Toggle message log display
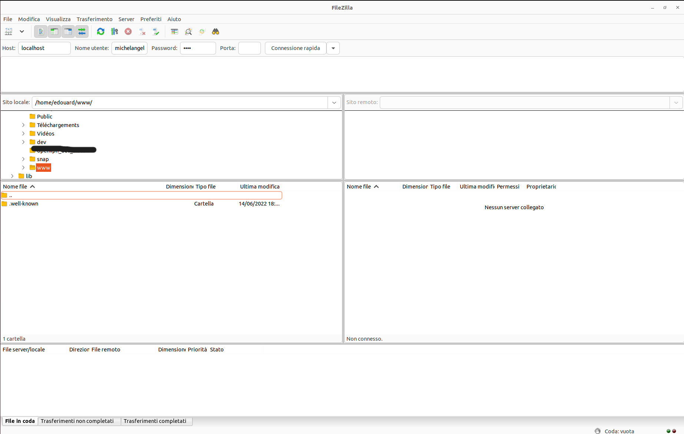Viewport: 684px width, 434px height. coord(41,31)
